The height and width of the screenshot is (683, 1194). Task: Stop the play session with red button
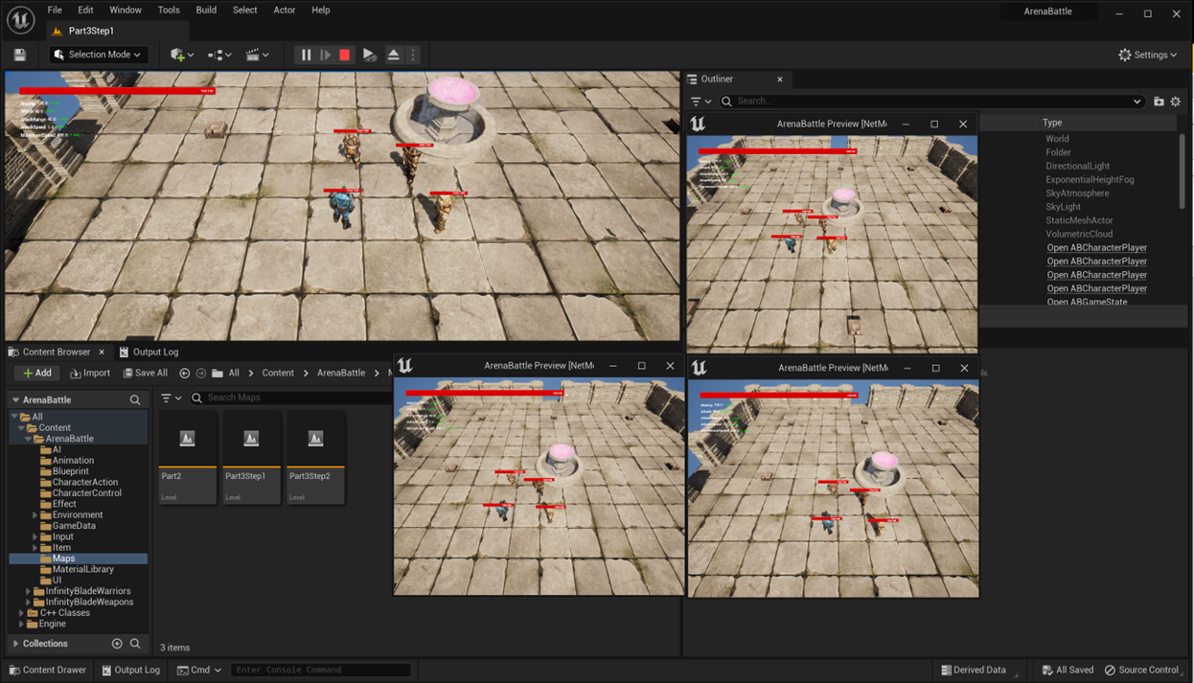(345, 55)
